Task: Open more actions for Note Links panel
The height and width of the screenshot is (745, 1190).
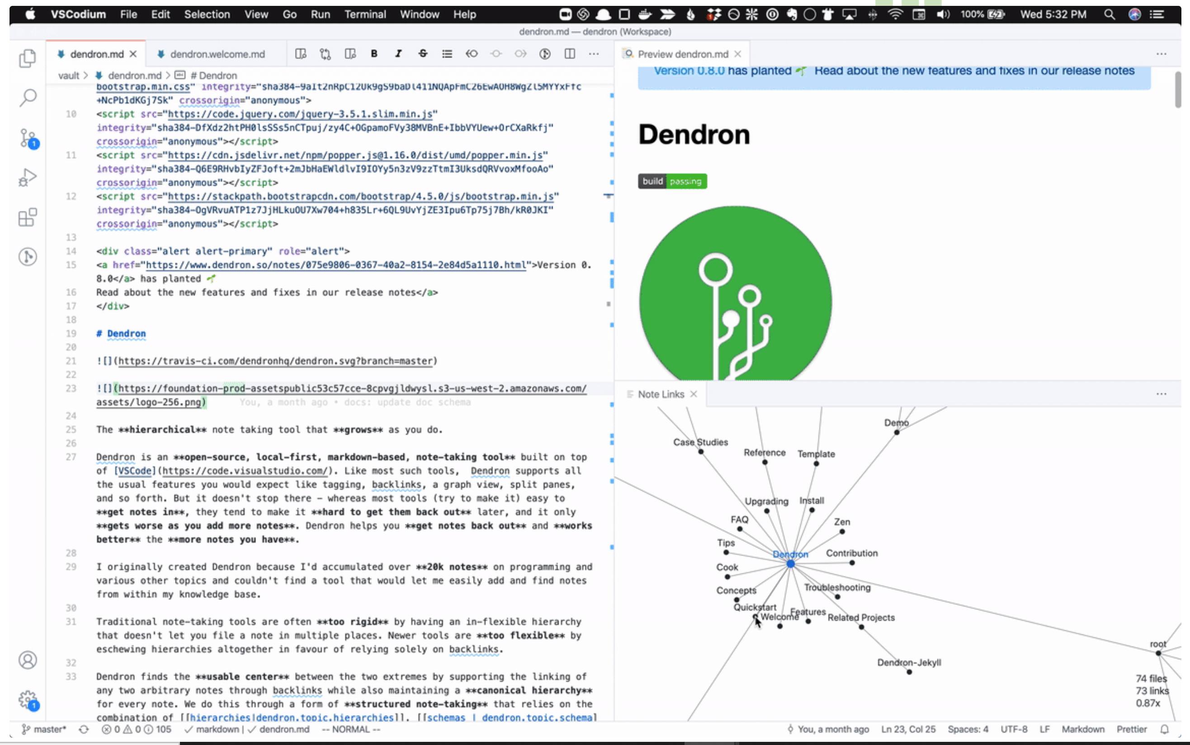Action: 1162,394
